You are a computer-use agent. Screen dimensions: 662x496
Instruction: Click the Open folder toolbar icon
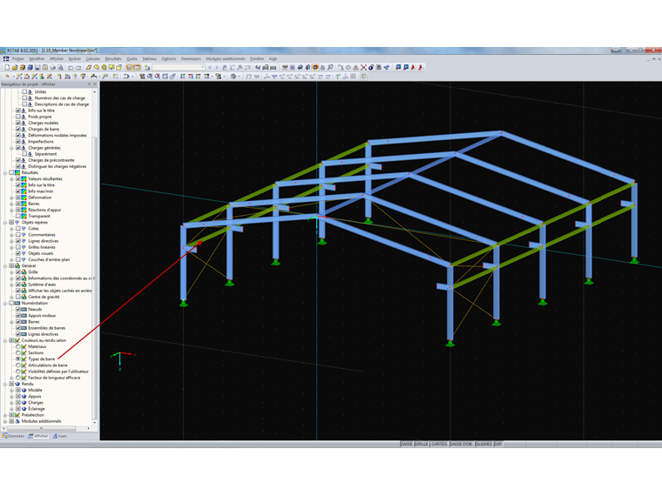tap(15, 68)
